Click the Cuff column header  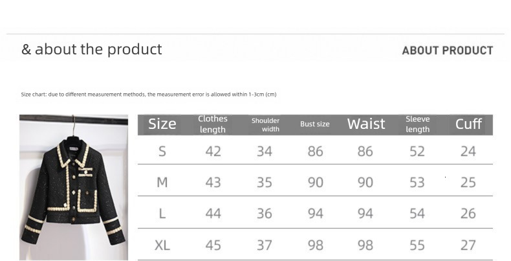coord(468,124)
